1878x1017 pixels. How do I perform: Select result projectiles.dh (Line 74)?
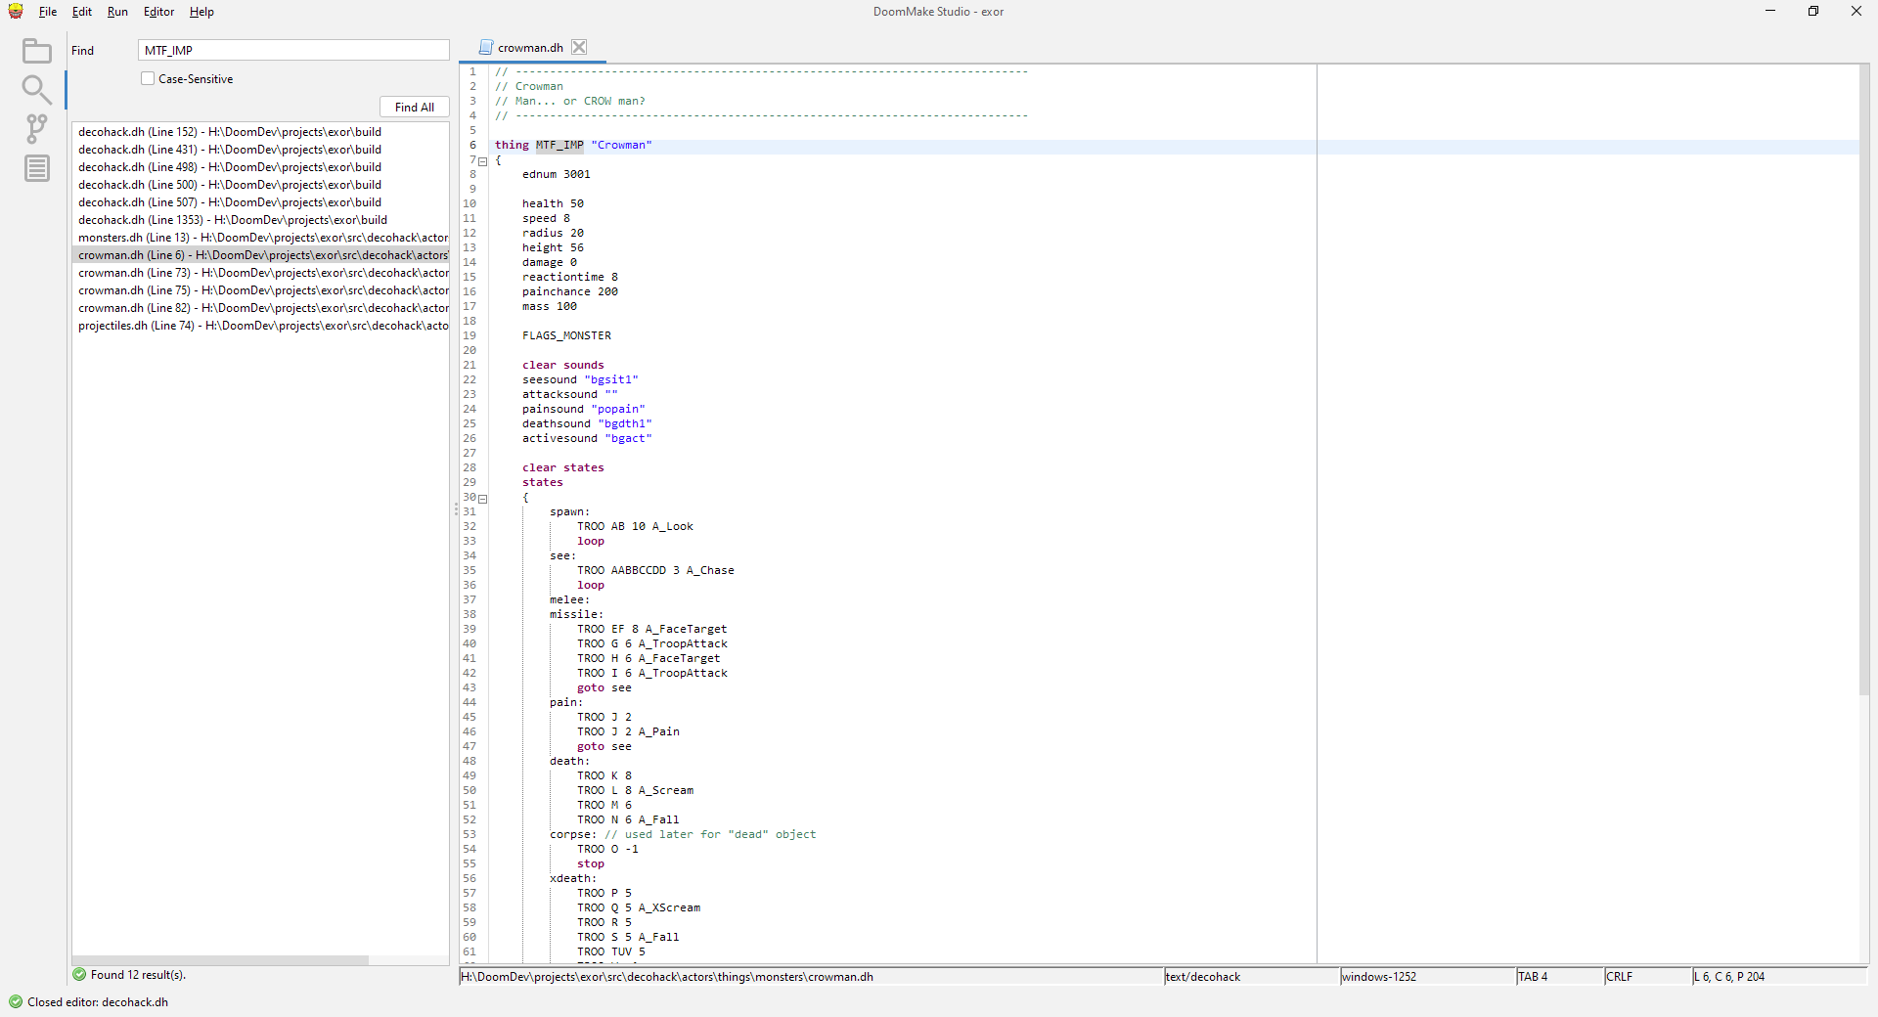pyautogui.click(x=260, y=326)
